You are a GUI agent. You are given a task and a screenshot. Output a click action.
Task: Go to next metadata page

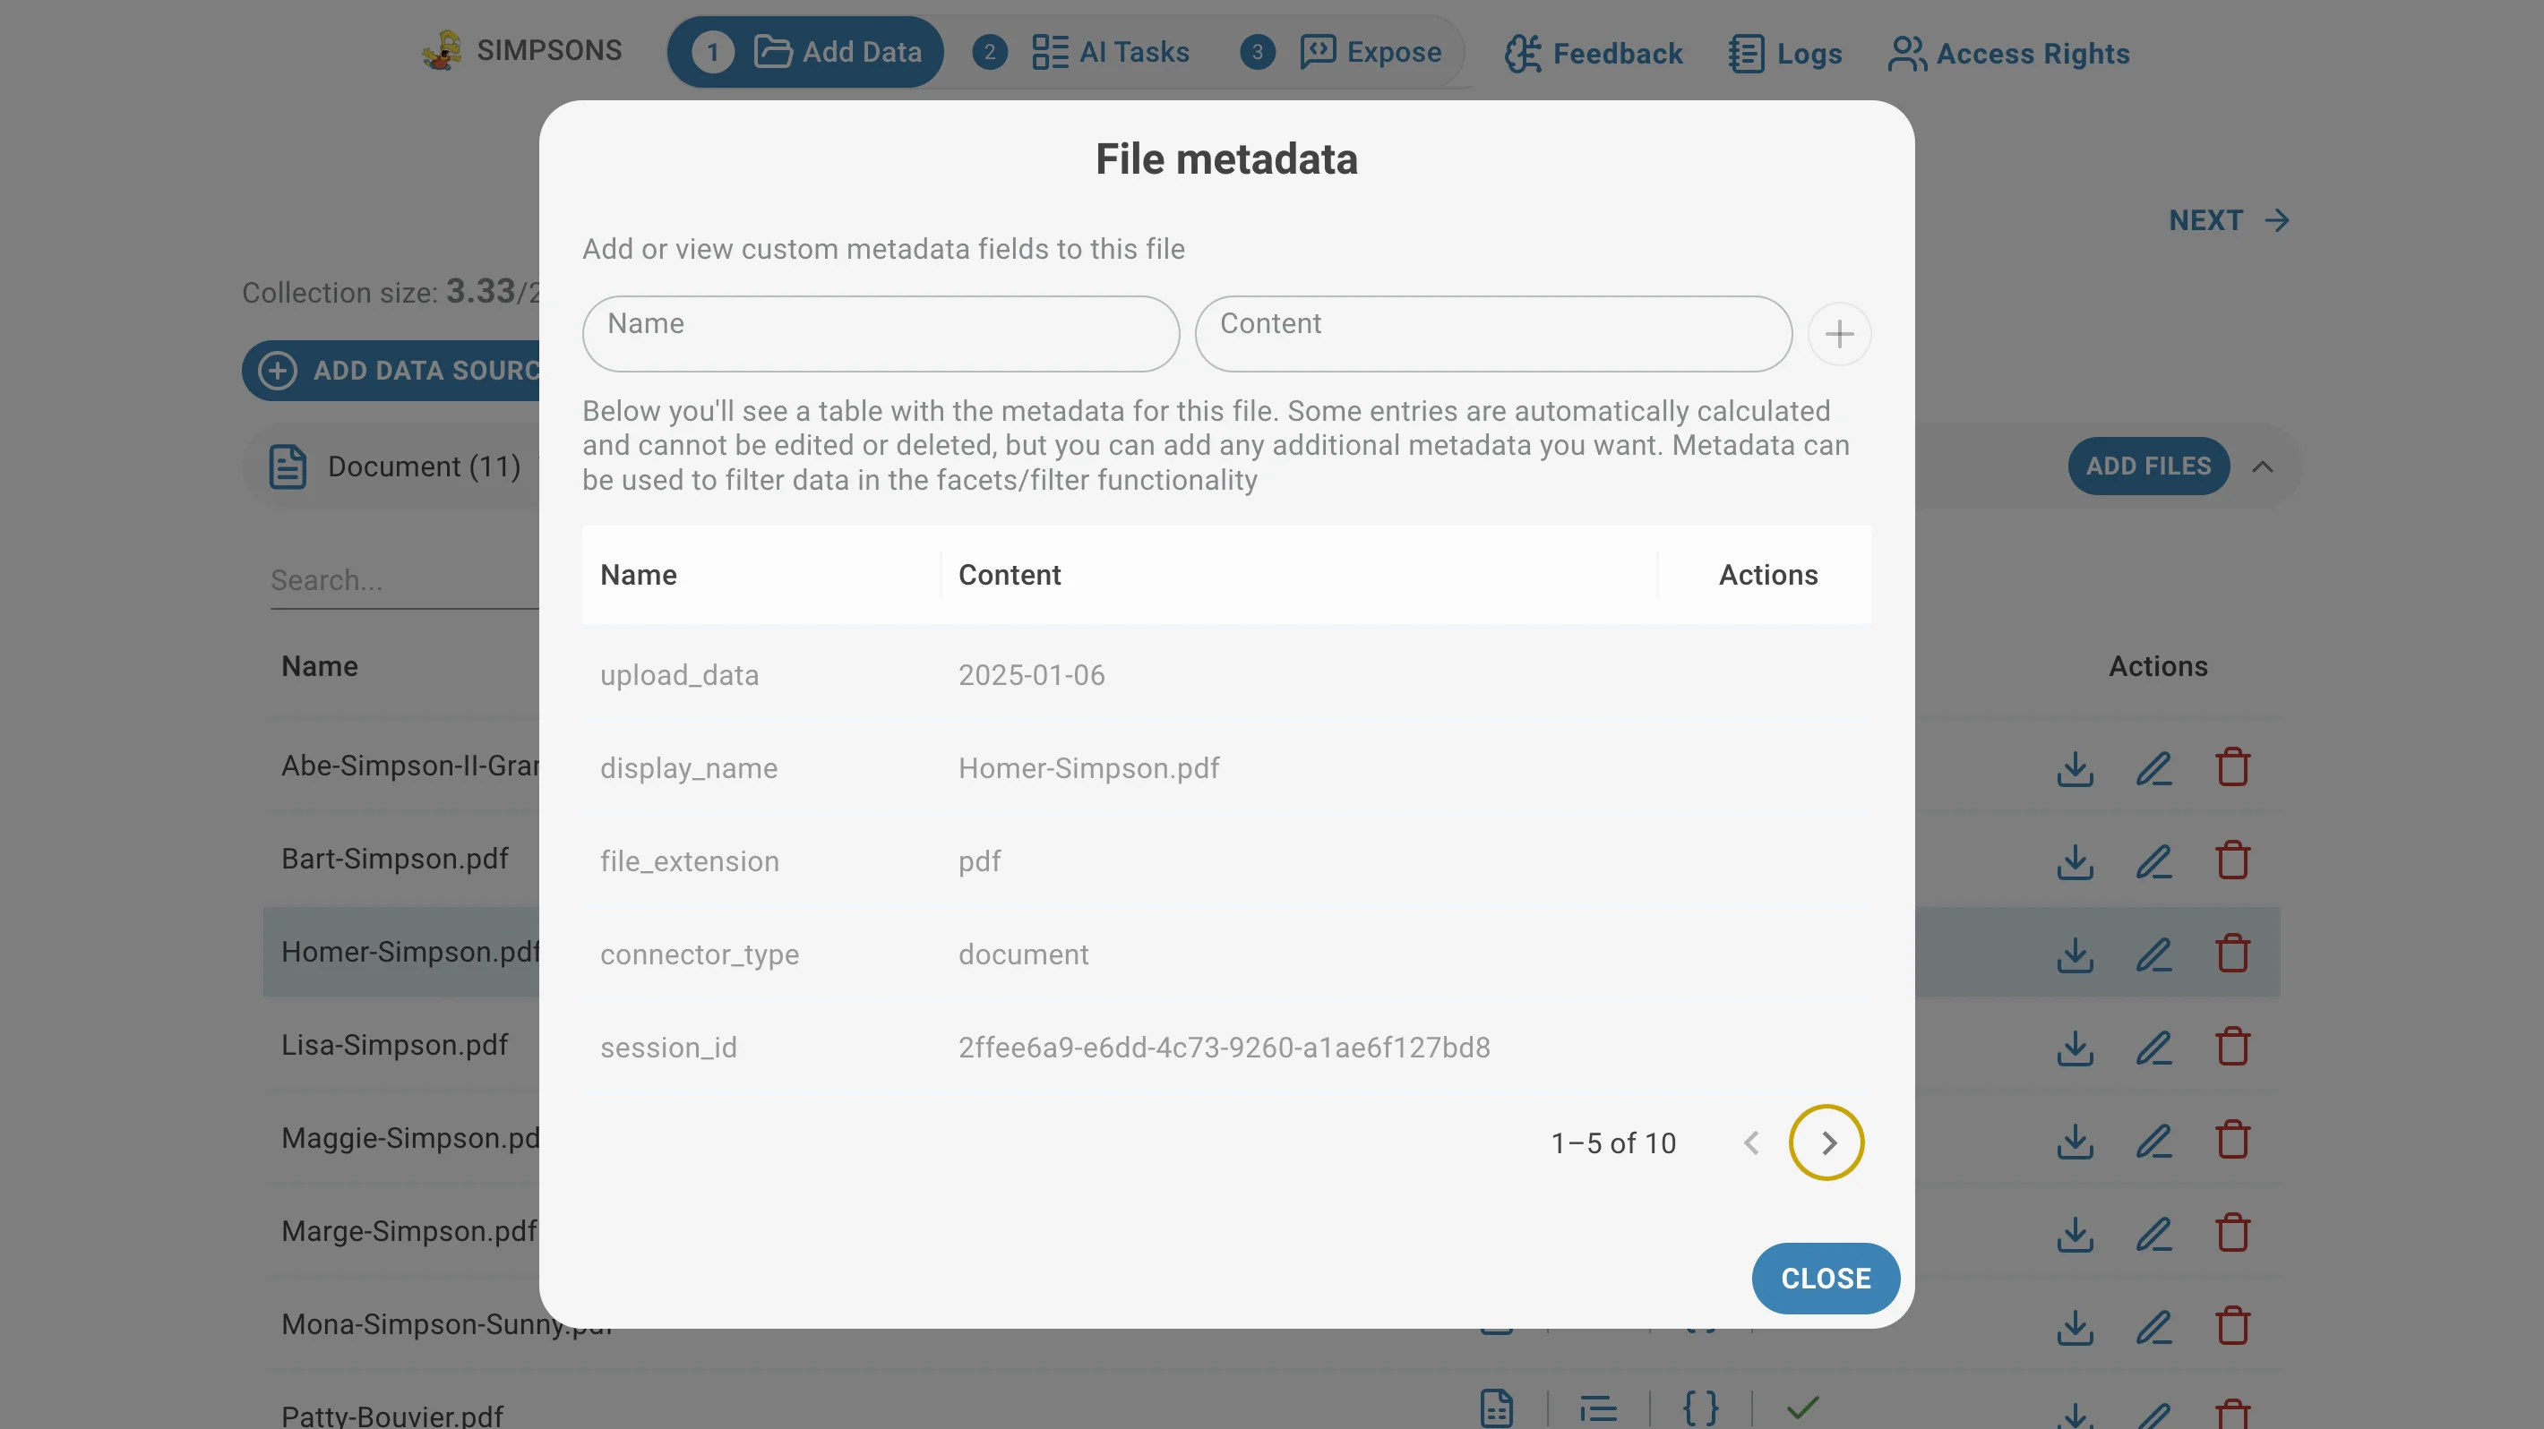tap(1828, 1142)
